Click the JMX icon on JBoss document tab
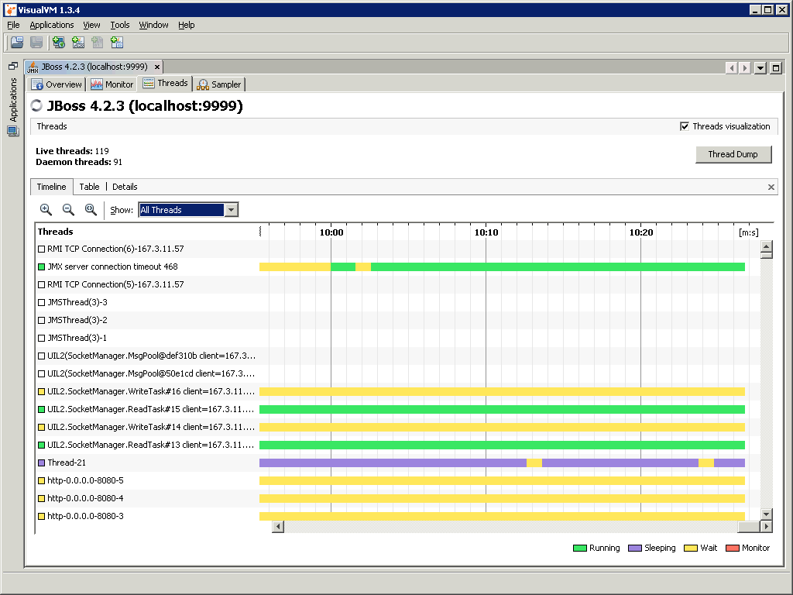The image size is (793, 595). (33, 67)
